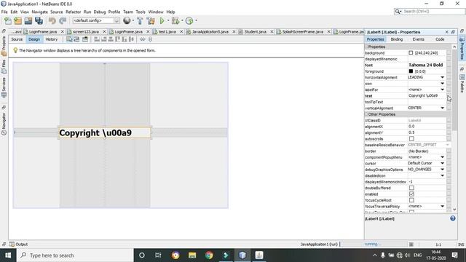Screen dimensions: 466x262
Task: Toggle the doubleBuffered checkbox
Action: point(411,188)
